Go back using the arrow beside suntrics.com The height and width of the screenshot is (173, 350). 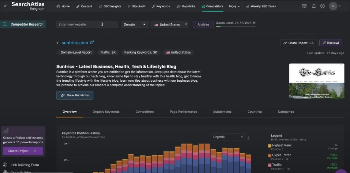point(58,43)
